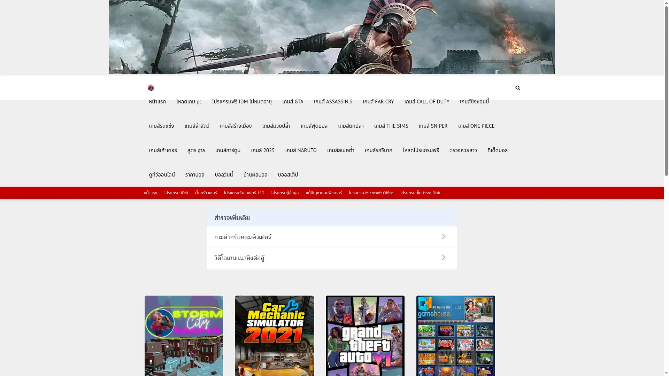Open เกมส์เค้าเตอร์ category
The image size is (669, 376).
(x=163, y=150)
